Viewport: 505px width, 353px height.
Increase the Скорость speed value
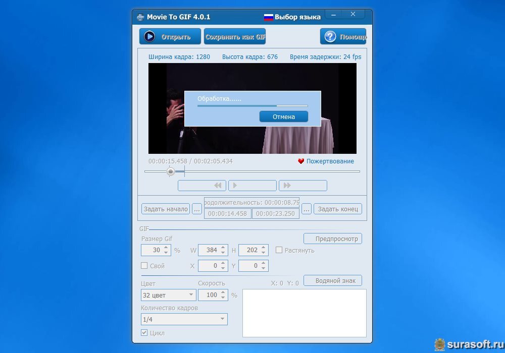[x=223, y=292]
